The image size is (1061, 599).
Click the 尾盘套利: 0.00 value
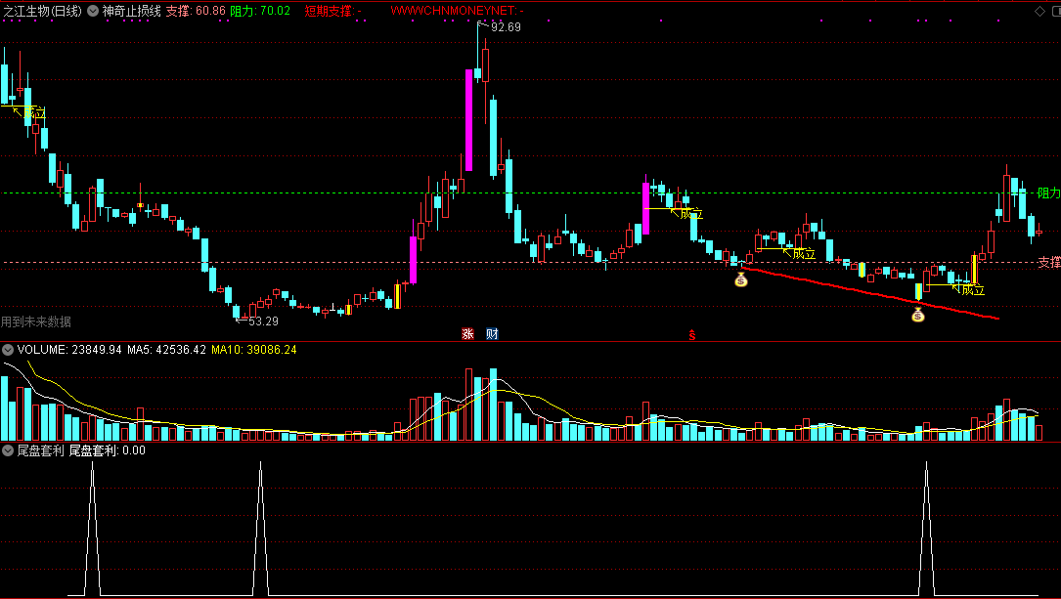[107, 450]
